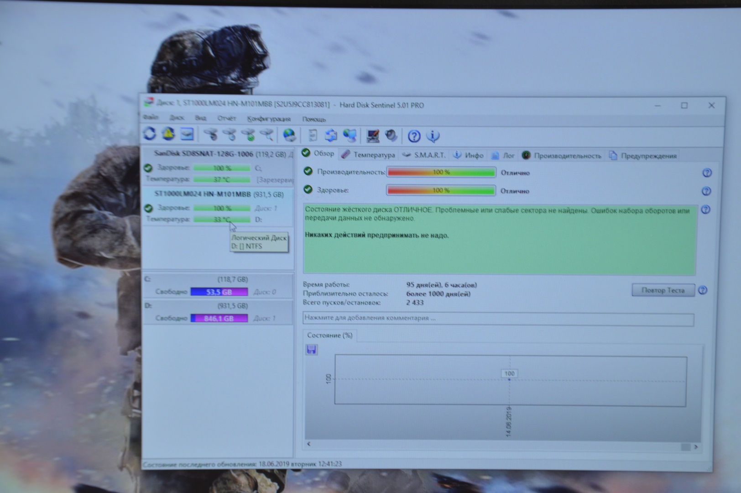This screenshot has width=741, height=493.
Task: Click the yellow warning alert toolbar icon
Action: point(168,134)
